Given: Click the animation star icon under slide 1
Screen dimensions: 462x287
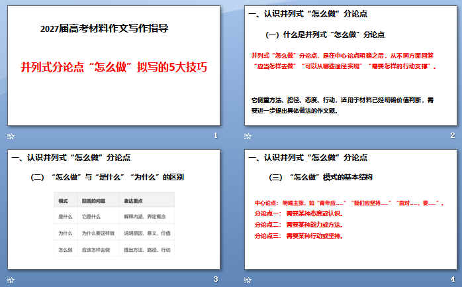Looking at the screenshot, I should click(x=11, y=137).
